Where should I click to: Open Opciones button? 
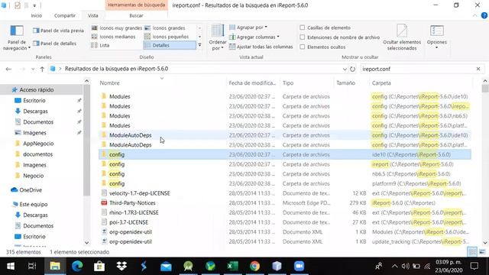pyautogui.click(x=436, y=37)
